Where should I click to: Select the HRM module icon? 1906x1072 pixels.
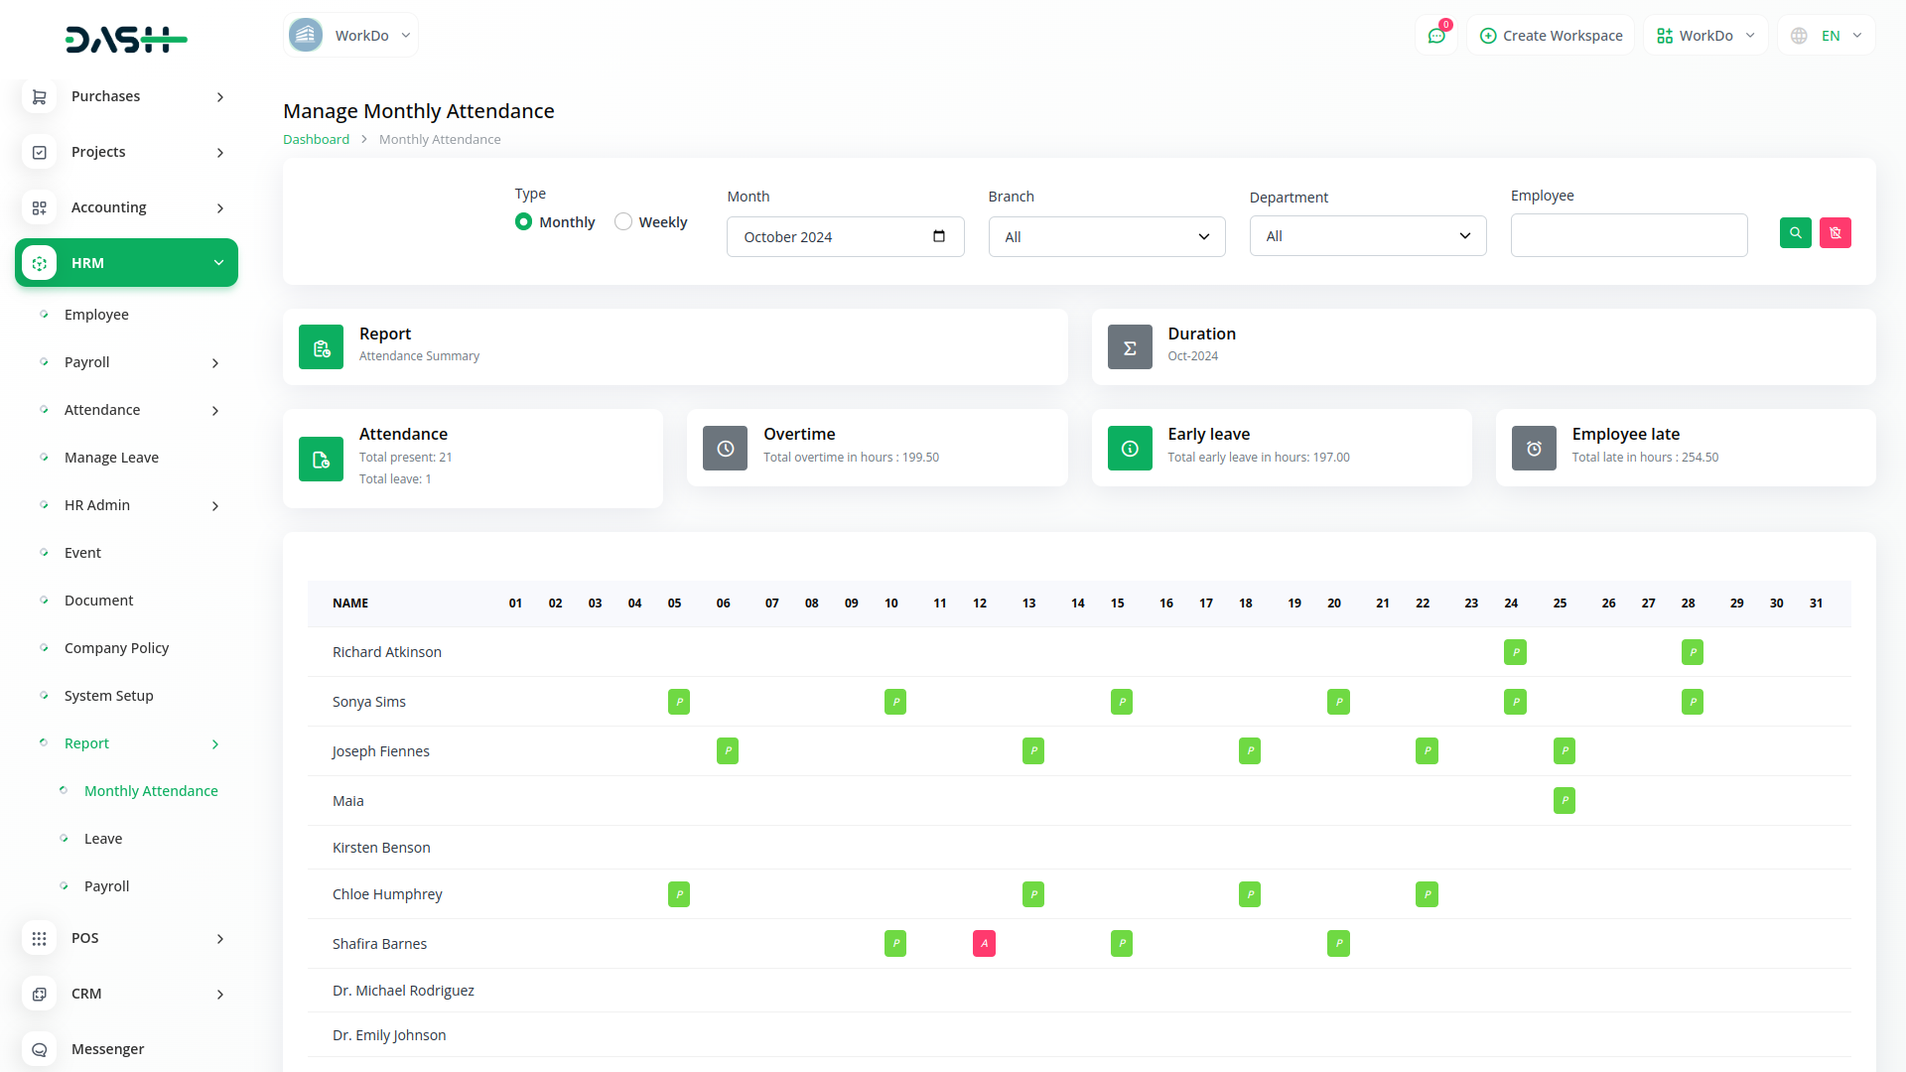pos(39,263)
